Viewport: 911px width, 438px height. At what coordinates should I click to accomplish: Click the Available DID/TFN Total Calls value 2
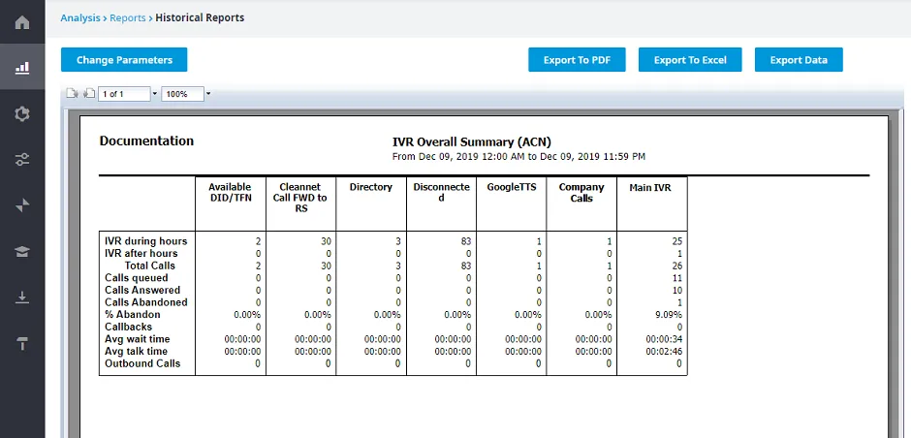[x=258, y=266]
